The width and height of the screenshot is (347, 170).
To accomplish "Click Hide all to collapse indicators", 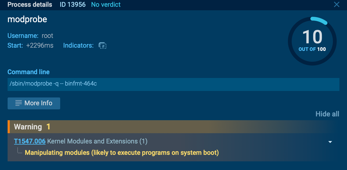I will coord(327,114).
